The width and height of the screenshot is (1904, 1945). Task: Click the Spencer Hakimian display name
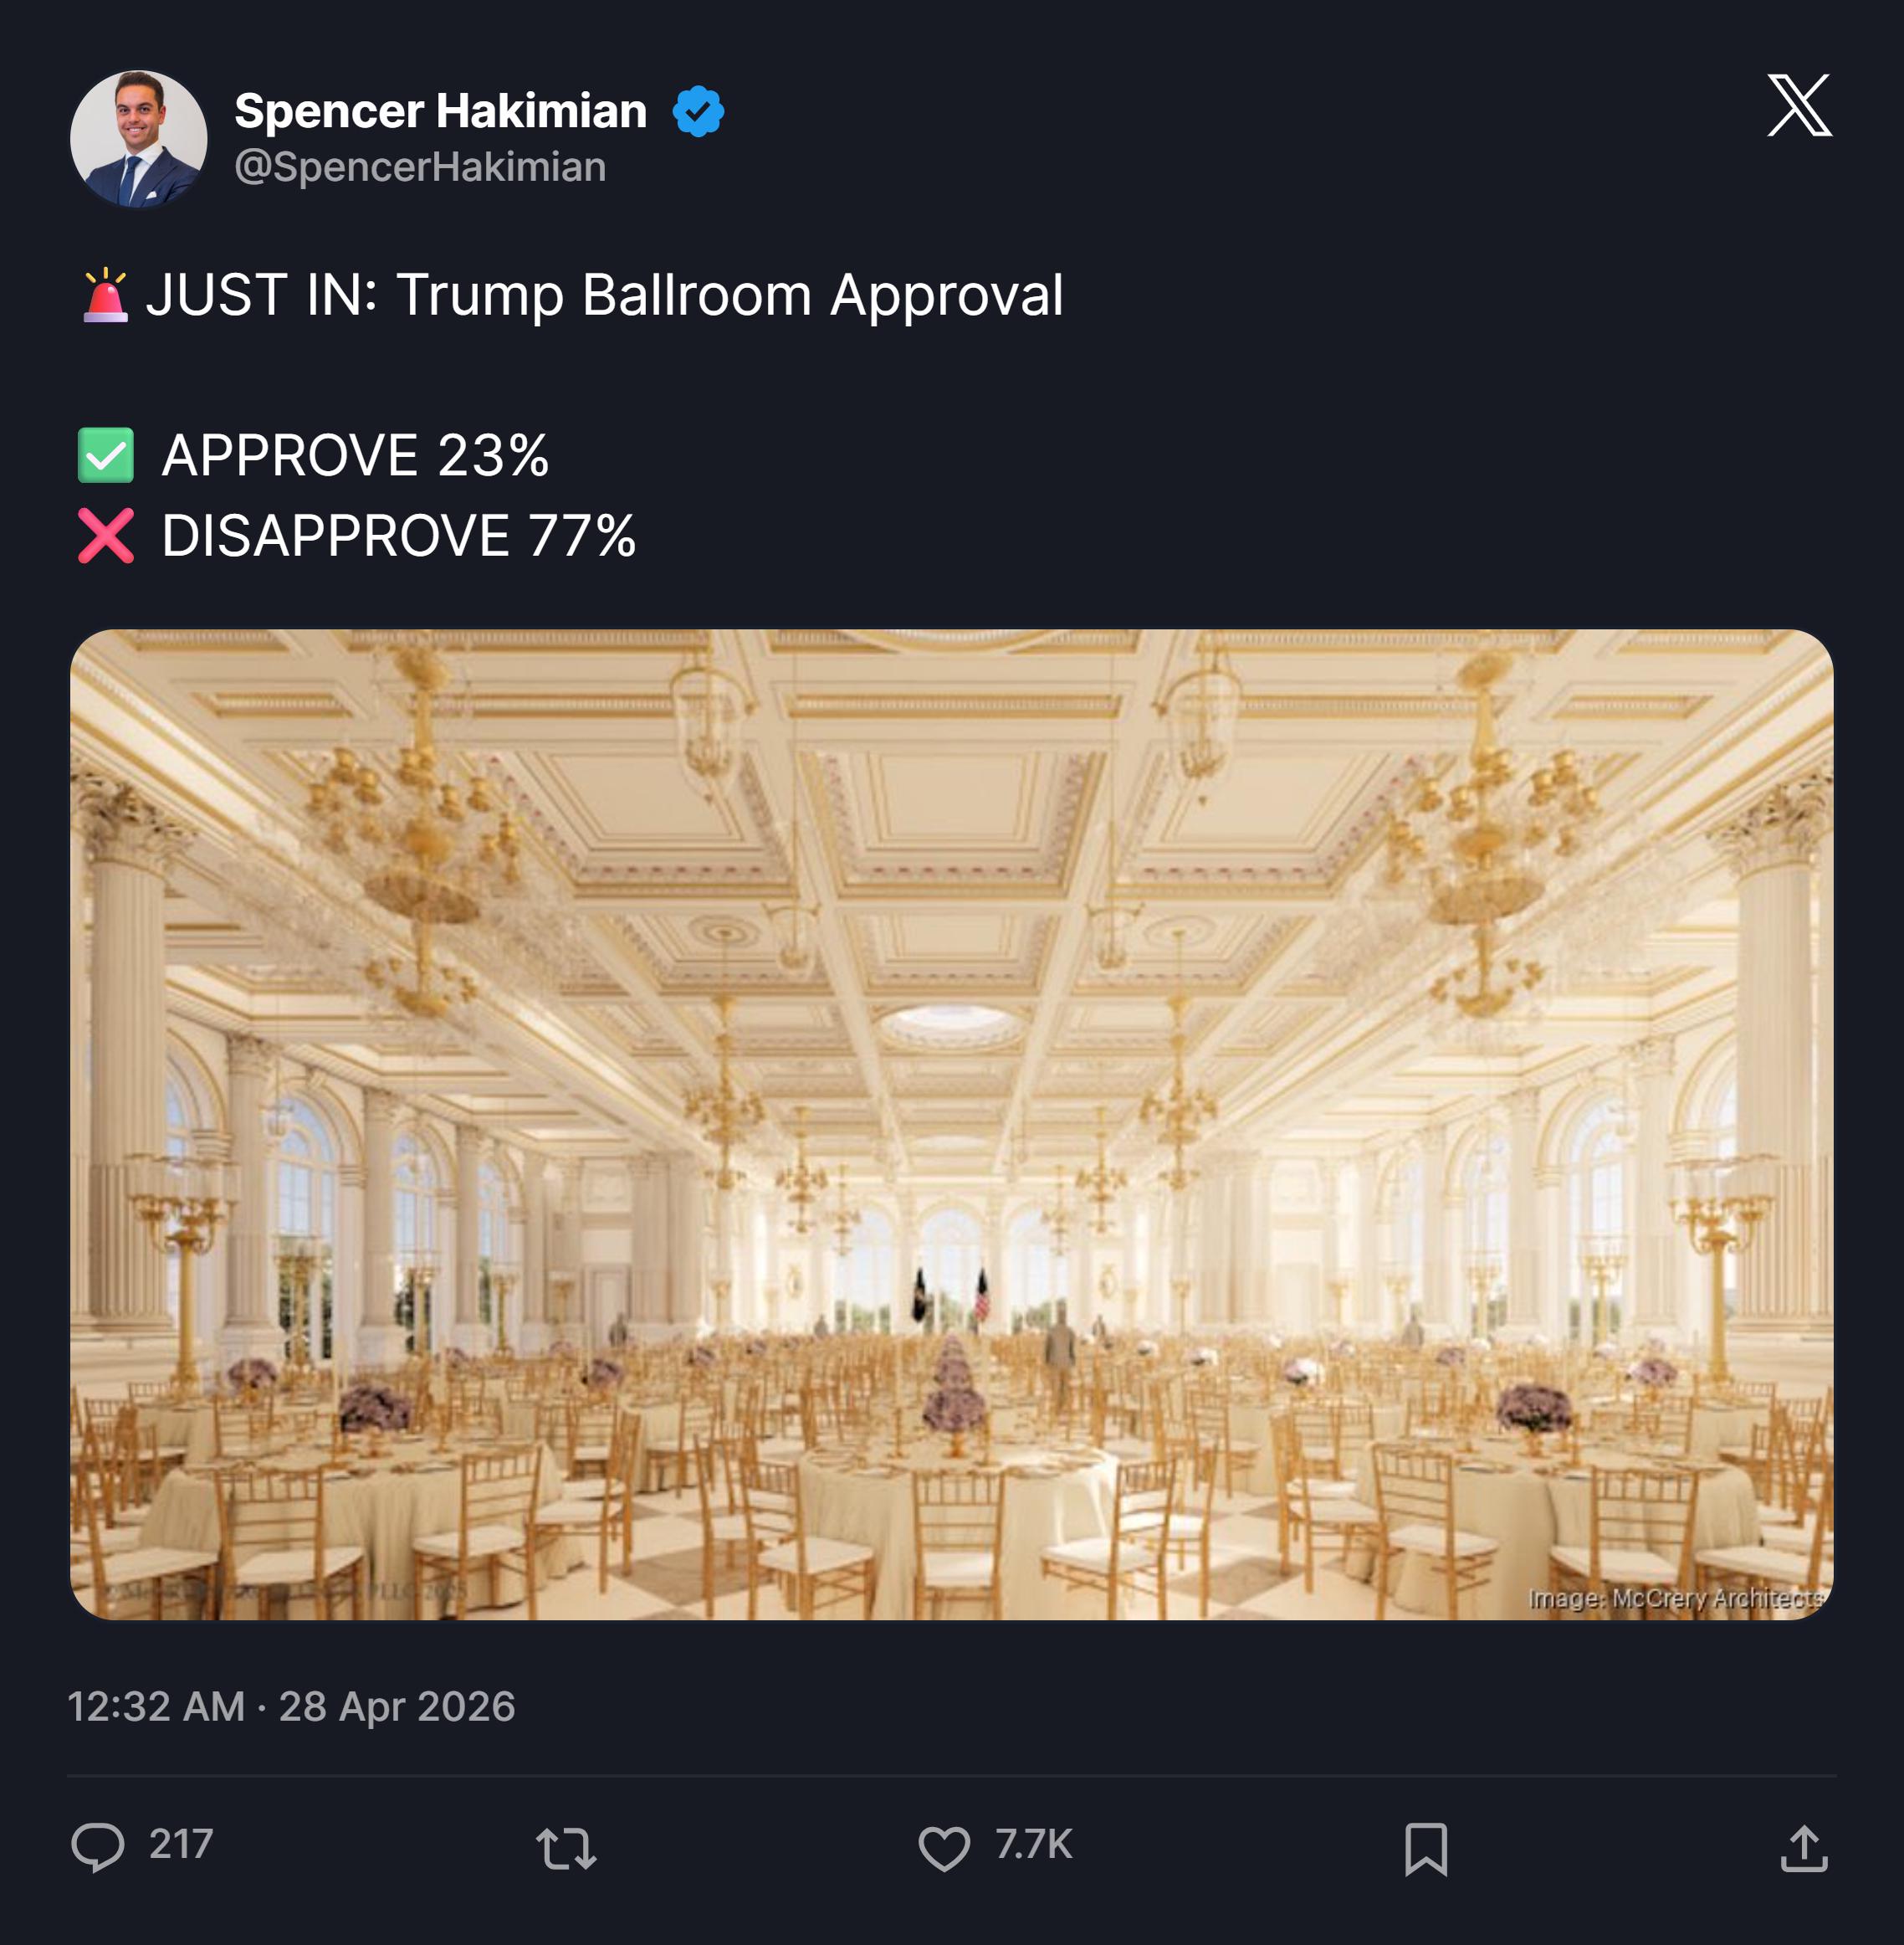440,111
